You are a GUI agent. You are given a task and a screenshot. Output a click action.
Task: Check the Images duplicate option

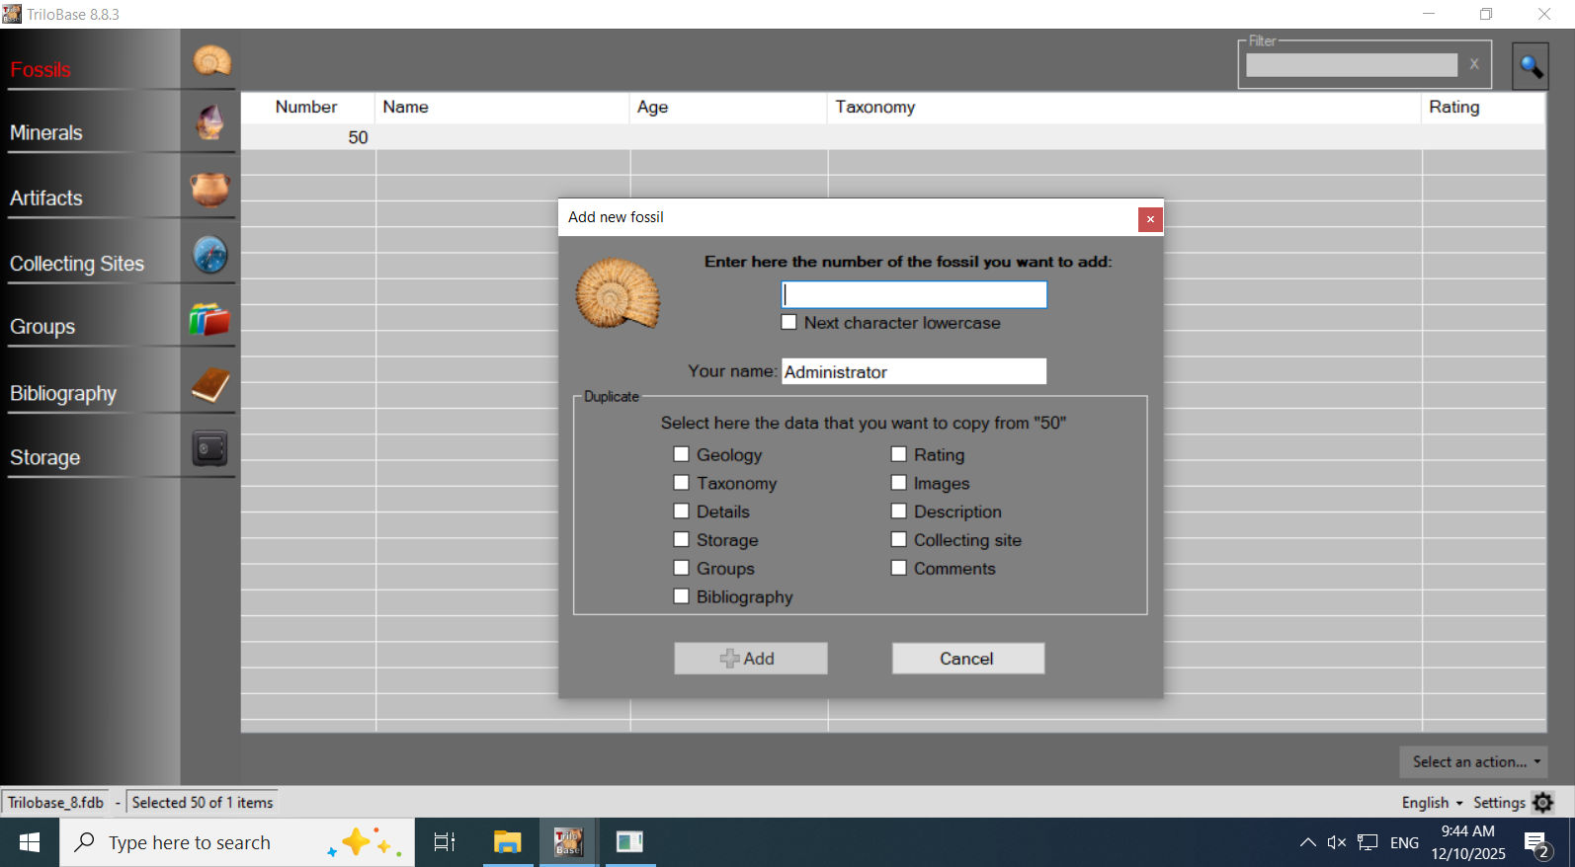[898, 483]
